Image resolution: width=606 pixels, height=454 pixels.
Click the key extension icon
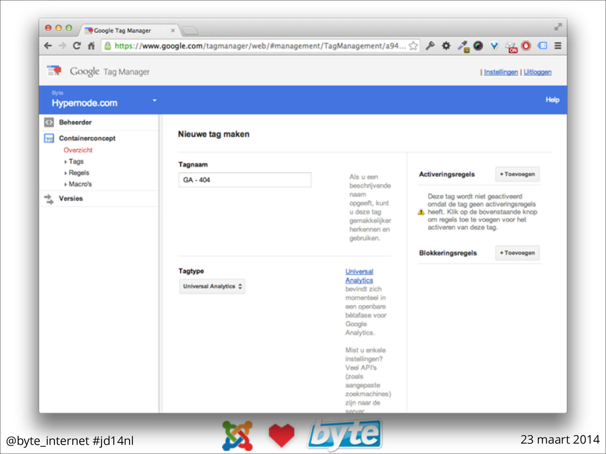(430, 46)
